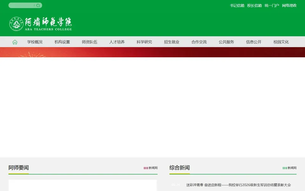Open 统一门户 link
Image resolution: width=305 pixels, height=191 pixels.
click(272, 5)
